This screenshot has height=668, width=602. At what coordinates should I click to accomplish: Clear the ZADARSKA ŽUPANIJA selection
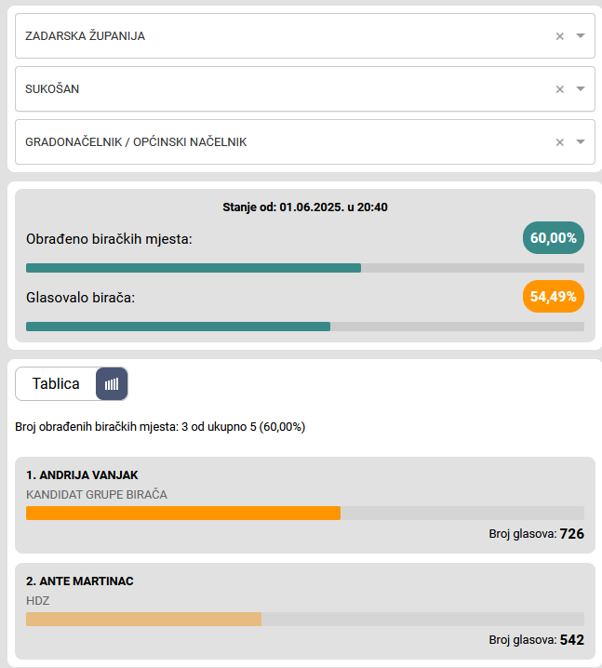[x=560, y=36]
